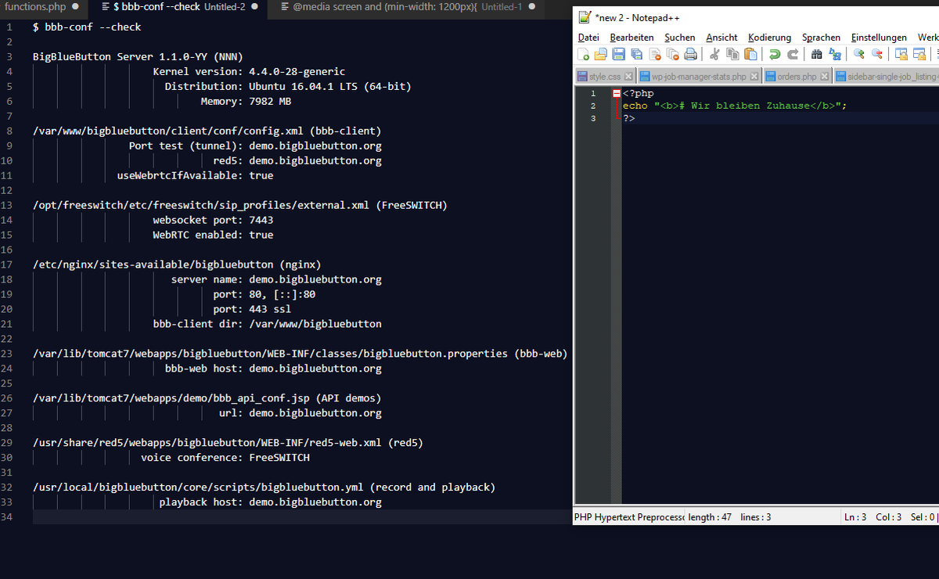This screenshot has width=939, height=579.
Task: Open the Bearbeiten menu
Action: point(631,38)
